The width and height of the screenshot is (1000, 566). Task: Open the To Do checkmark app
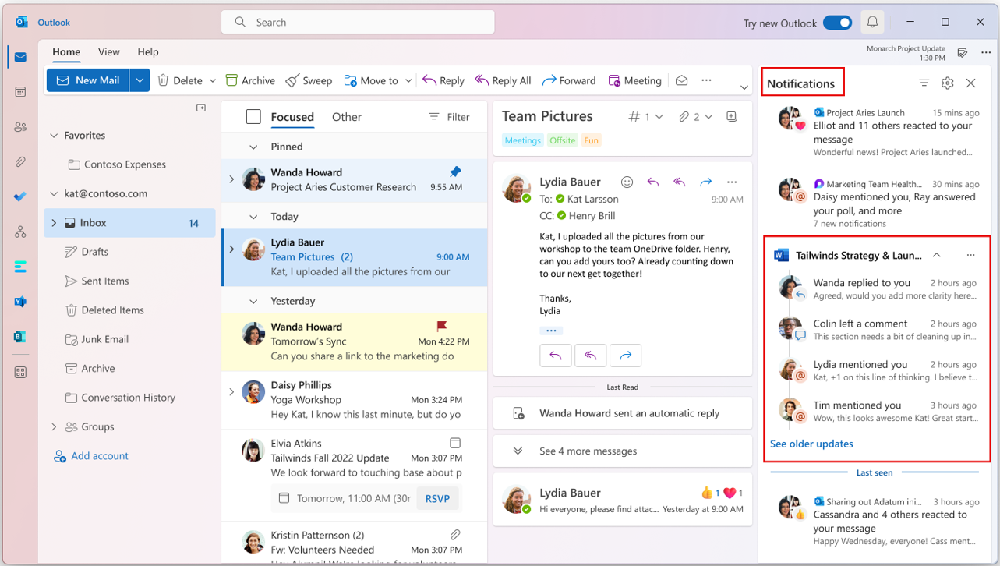pos(20,197)
